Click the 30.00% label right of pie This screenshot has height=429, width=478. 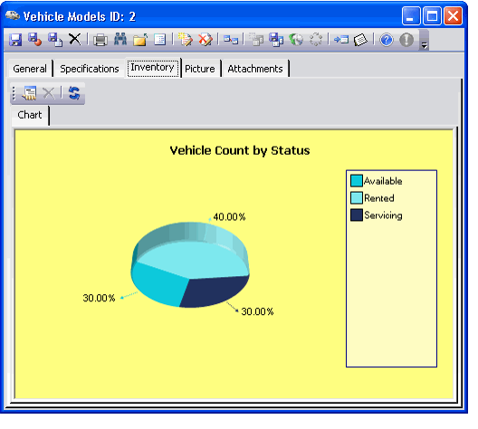(257, 311)
